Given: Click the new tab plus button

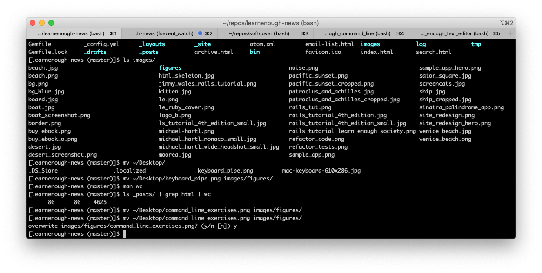Looking at the screenshot, I should [510, 33].
